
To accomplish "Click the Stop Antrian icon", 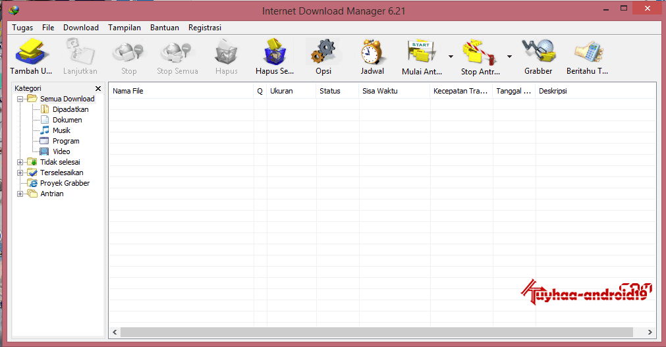I will coord(480,51).
